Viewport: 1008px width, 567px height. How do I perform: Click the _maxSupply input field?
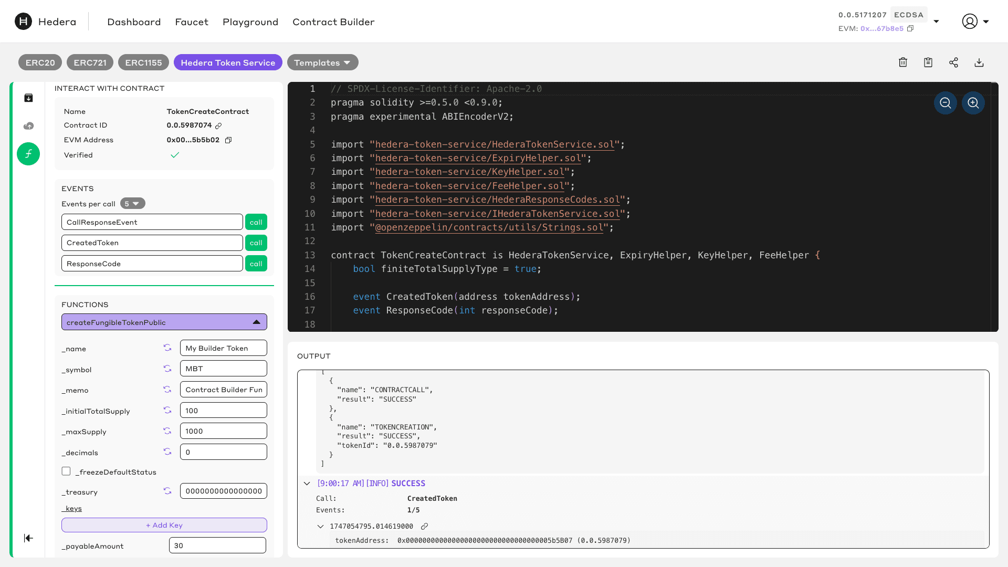(x=223, y=431)
